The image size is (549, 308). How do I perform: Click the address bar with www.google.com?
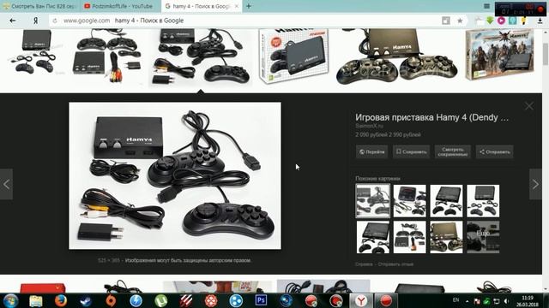tap(245, 21)
